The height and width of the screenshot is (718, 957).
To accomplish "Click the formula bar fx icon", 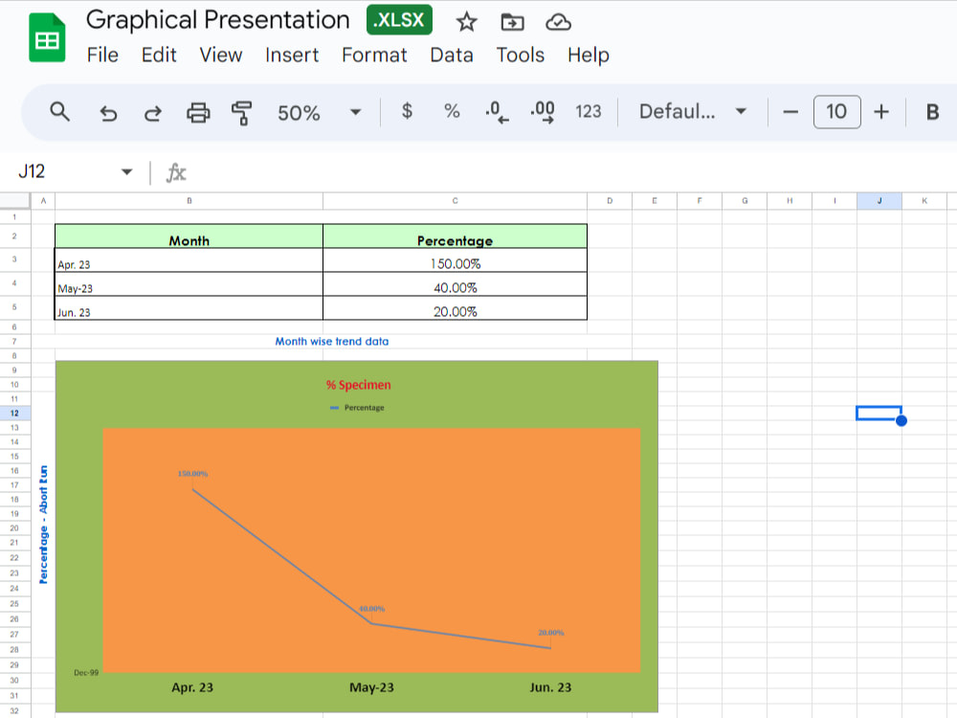I will (176, 172).
